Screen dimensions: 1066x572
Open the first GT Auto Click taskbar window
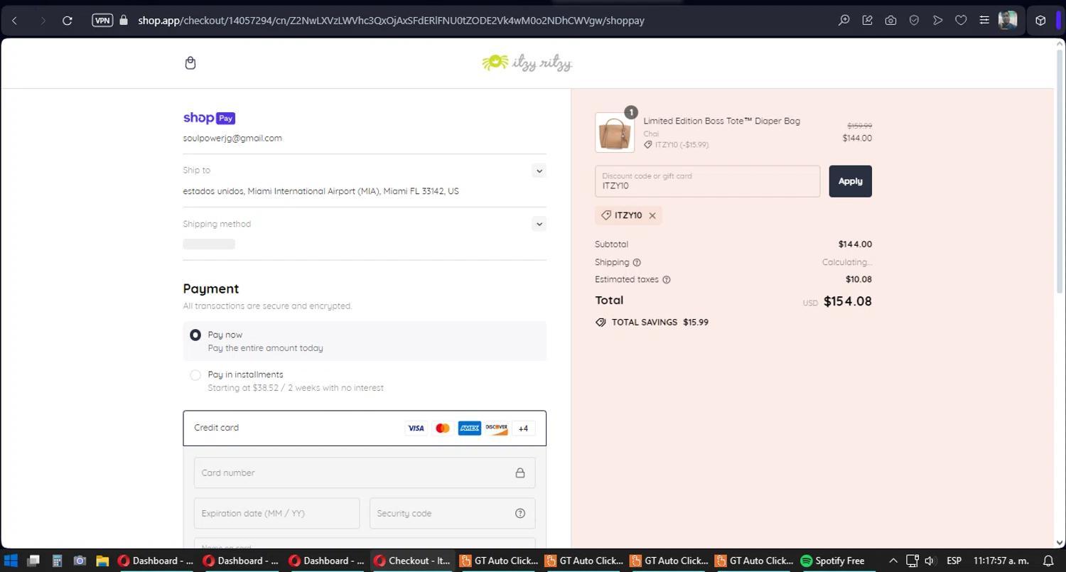(x=499, y=561)
